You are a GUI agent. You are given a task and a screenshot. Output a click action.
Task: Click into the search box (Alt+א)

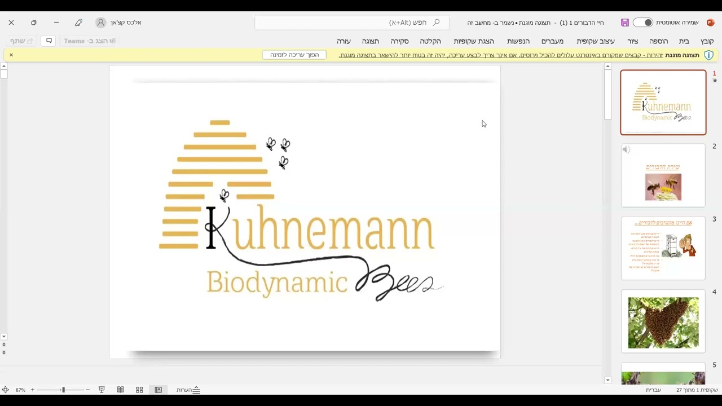(x=352, y=23)
